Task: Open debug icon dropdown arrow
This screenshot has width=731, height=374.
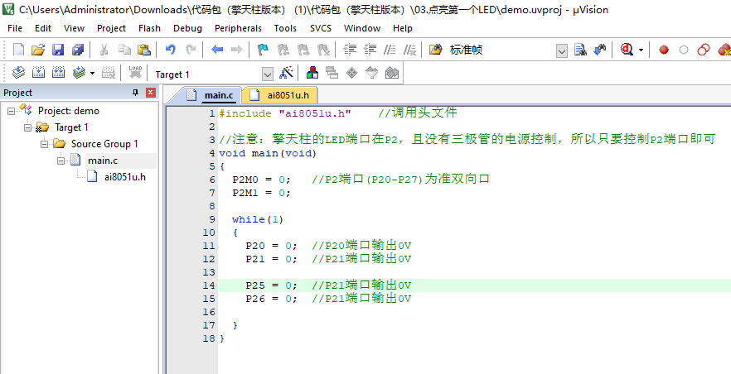Action: [x=641, y=50]
